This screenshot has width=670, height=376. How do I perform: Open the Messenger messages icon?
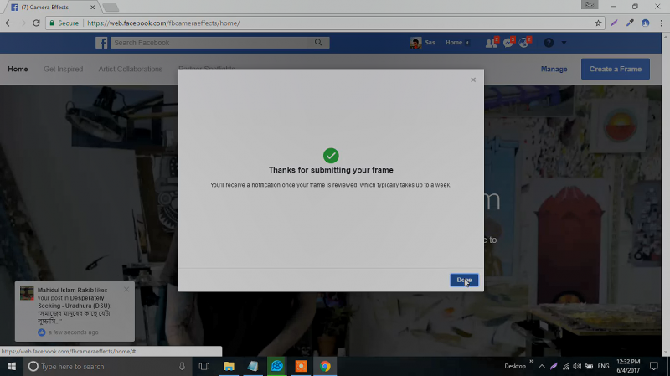[x=508, y=43]
